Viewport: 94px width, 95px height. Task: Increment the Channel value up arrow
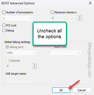[34, 65]
